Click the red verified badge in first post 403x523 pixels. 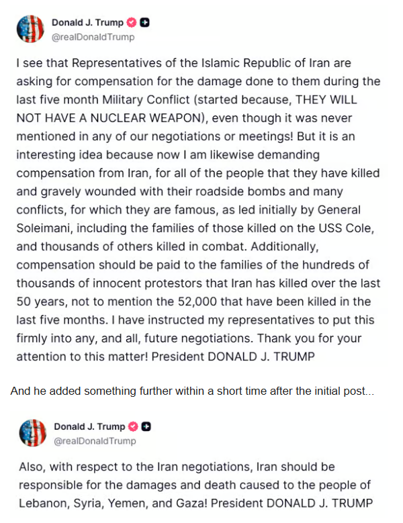132,22
